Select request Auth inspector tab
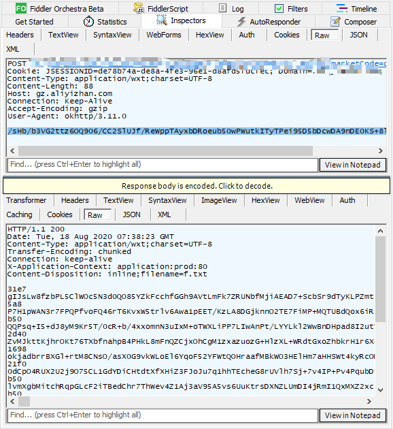 tap(247, 35)
